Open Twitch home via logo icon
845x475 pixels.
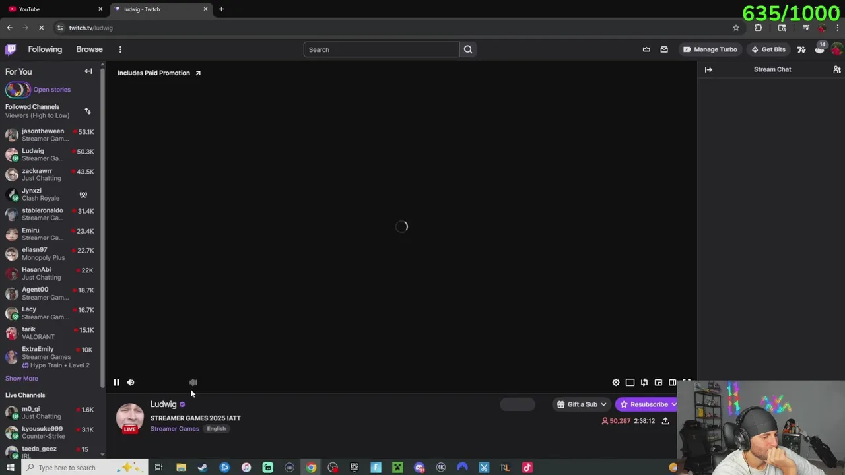click(11, 49)
